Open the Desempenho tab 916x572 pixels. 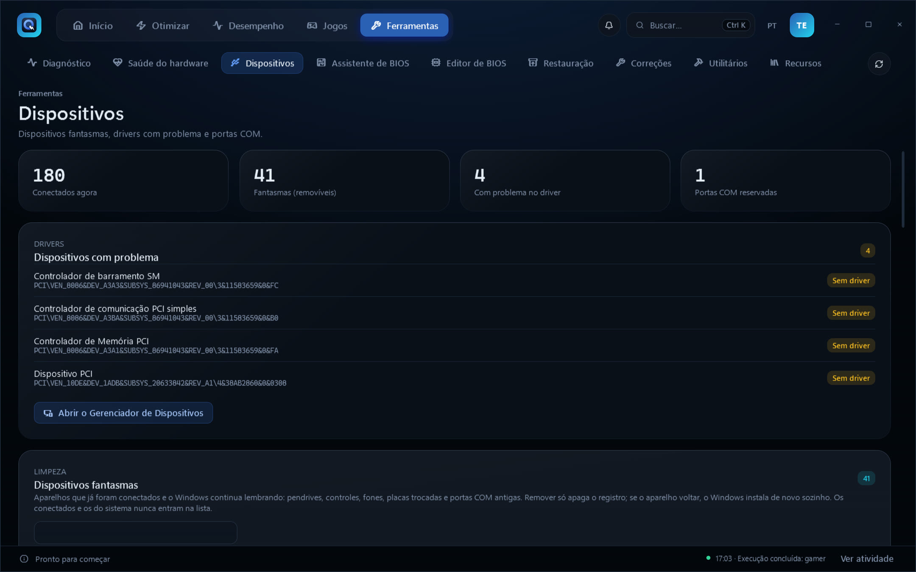[x=249, y=25]
